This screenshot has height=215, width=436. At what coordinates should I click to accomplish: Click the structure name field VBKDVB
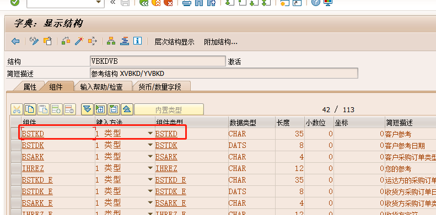coord(158,61)
